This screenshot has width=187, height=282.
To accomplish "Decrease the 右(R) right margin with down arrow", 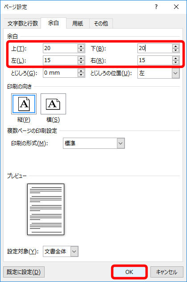I will (175, 62).
